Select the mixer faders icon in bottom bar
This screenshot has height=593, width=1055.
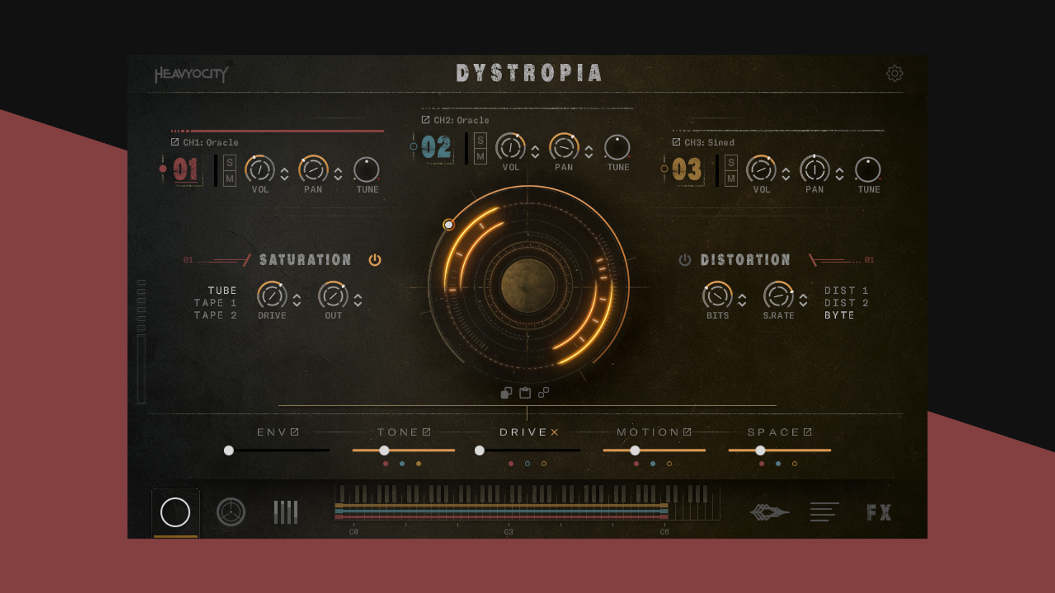click(x=285, y=513)
